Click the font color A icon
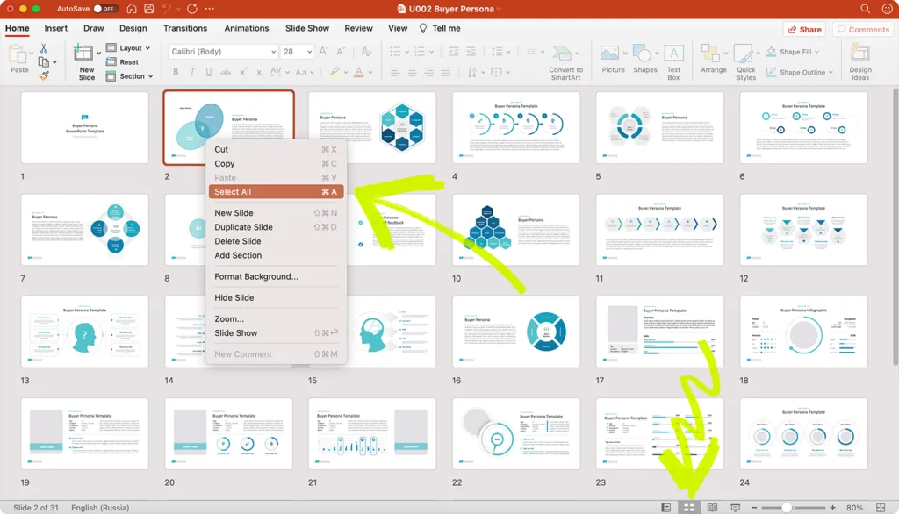 click(x=359, y=72)
